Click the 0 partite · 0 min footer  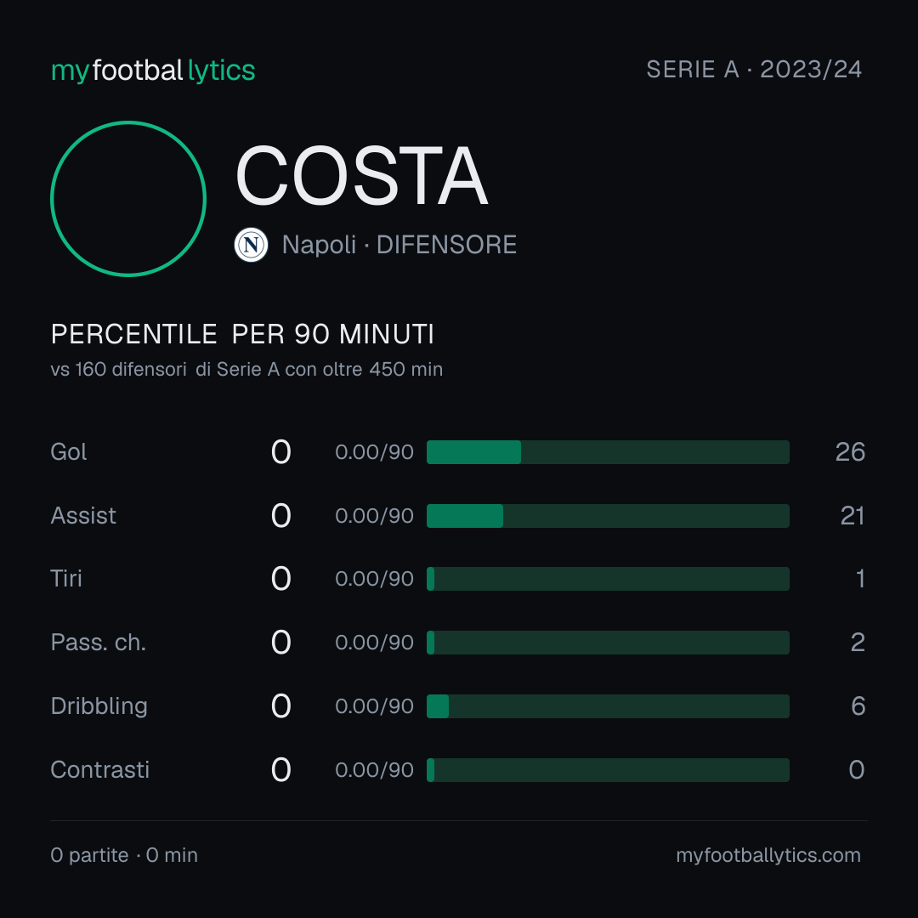[x=124, y=855]
